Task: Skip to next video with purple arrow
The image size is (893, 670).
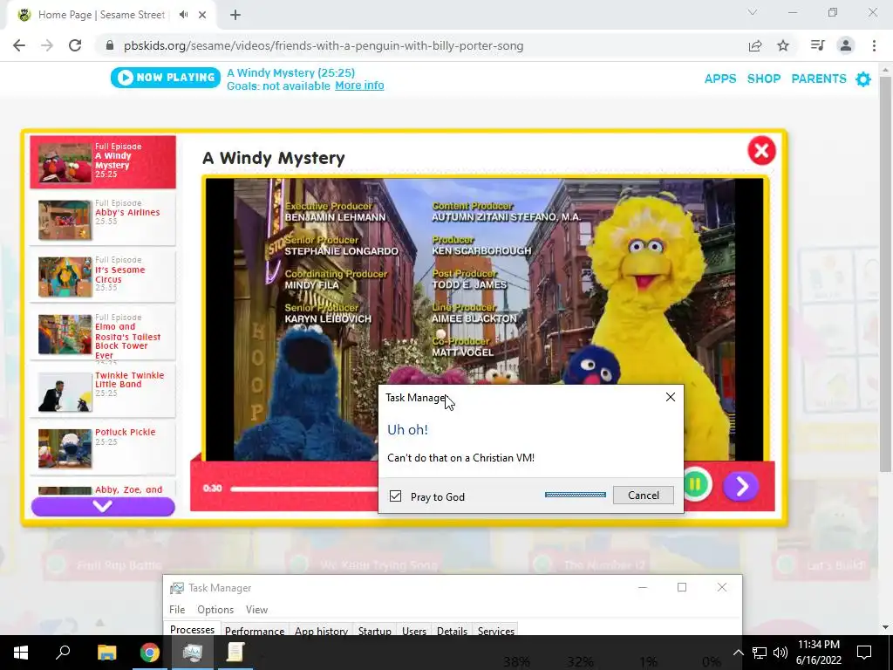Action: 741,486
